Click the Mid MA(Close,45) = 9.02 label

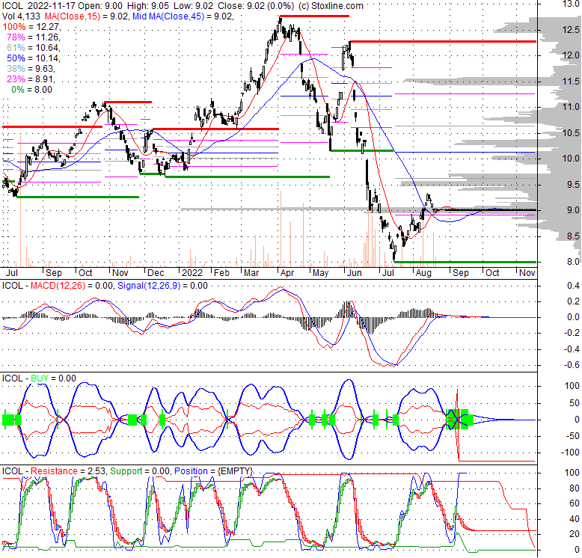coord(183,16)
